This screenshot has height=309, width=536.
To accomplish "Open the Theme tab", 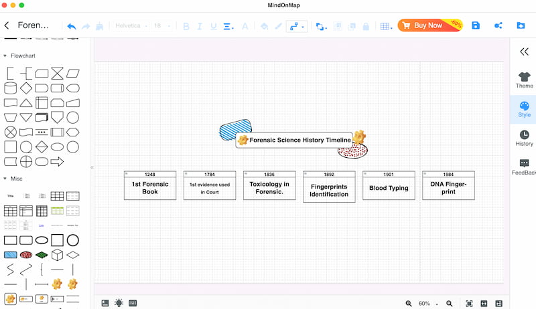I will pyautogui.click(x=524, y=80).
